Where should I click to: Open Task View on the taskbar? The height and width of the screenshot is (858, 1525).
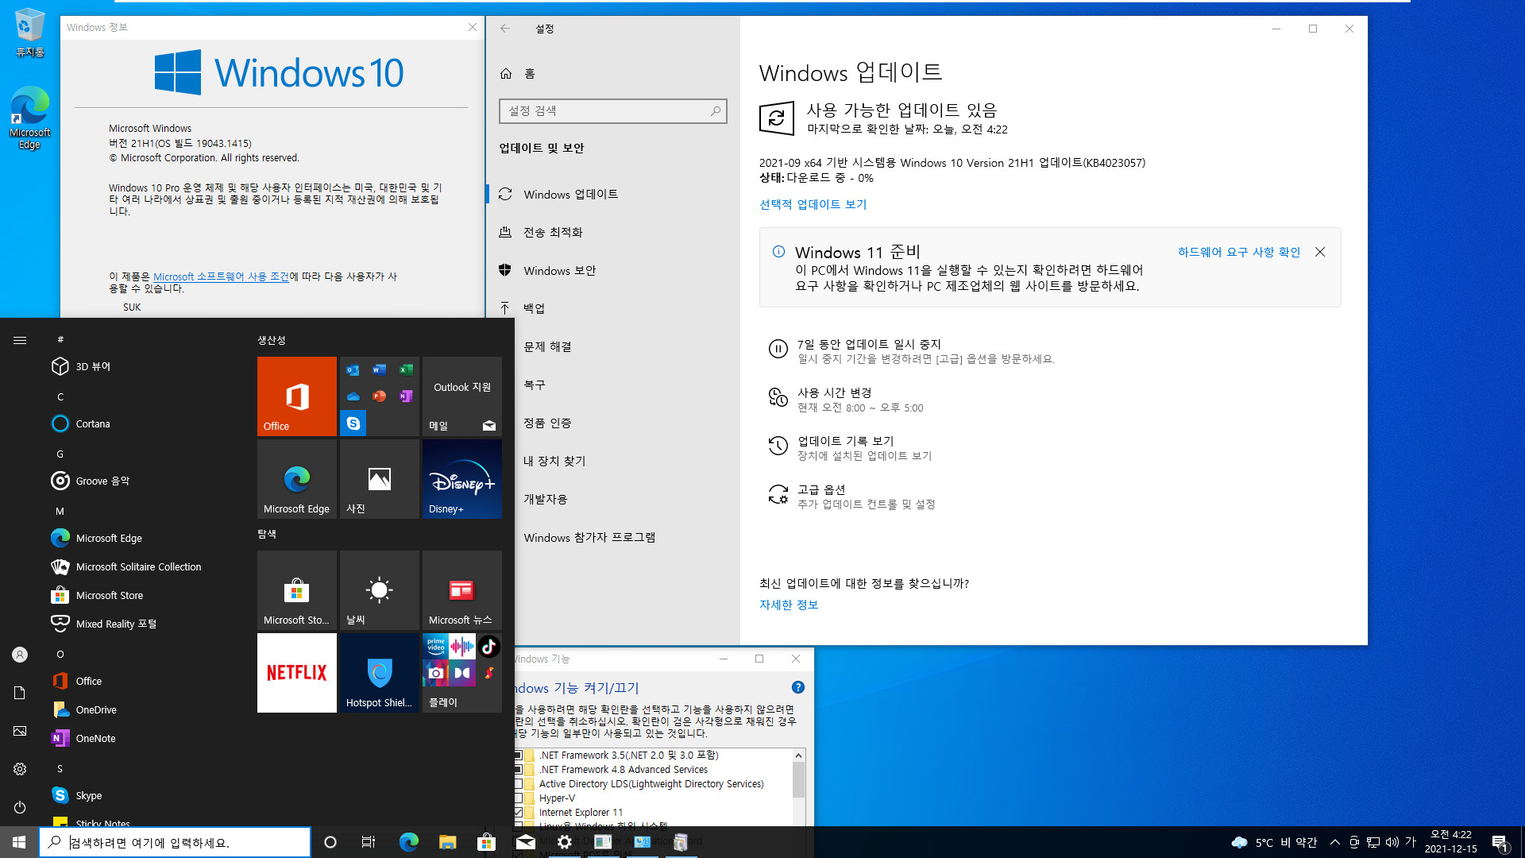click(369, 842)
